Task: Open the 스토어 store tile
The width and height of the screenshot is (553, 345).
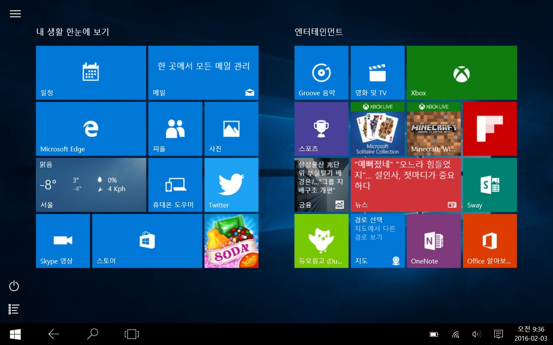Action: (x=147, y=241)
